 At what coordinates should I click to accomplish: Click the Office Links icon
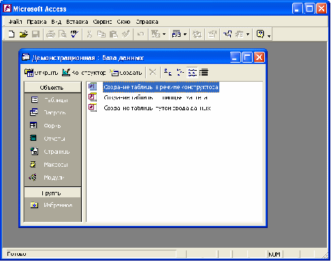156,34
